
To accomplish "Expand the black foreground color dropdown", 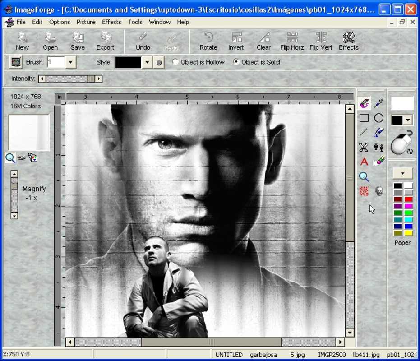I will click(x=408, y=120).
